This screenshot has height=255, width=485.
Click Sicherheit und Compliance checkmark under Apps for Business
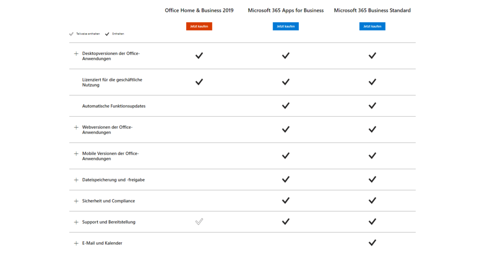[286, 200]
